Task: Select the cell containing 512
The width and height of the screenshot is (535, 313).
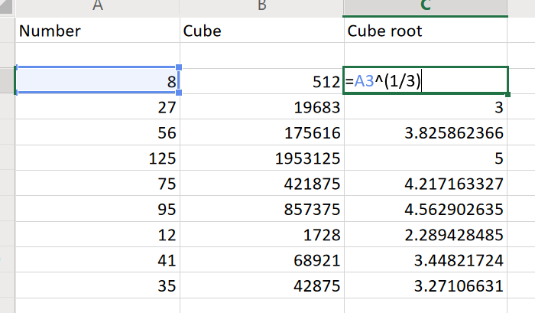Action: tap(261, 80)
